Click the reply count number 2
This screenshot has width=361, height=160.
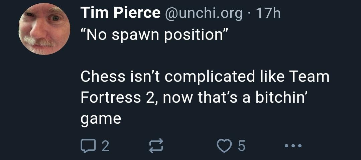105,146
